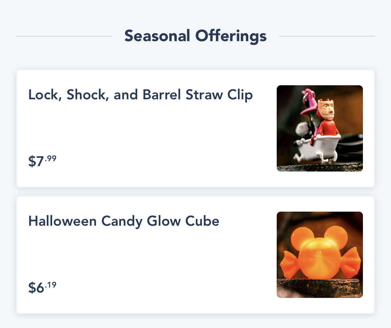View the Straw Clip product thumbnail
Screen dimensions: 391x328
(319, 128)
